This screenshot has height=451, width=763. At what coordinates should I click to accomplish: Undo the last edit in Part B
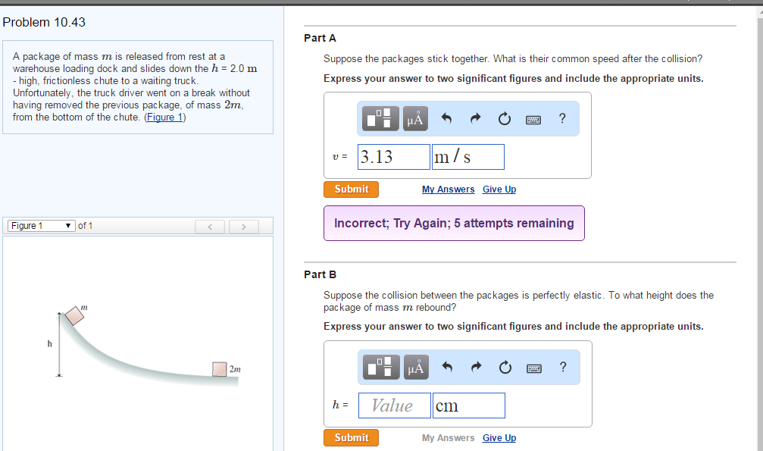pos(446,368)
